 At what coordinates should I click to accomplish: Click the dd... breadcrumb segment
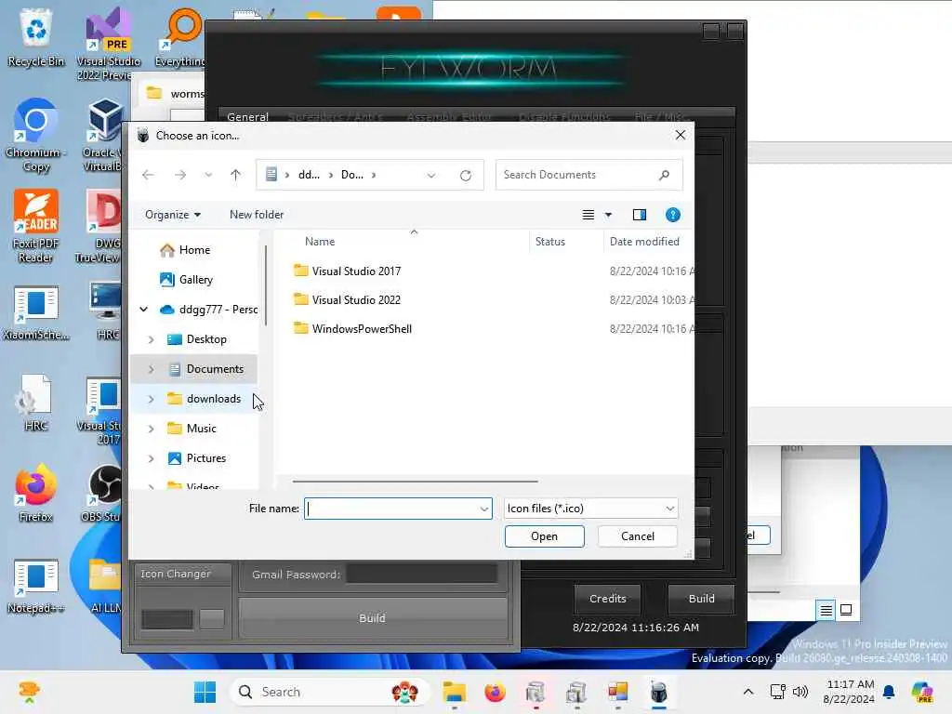309,175
